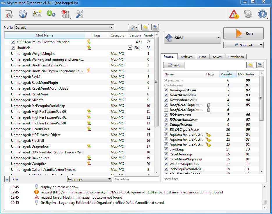Sort plugins by the Priority column header

(228, 74)
